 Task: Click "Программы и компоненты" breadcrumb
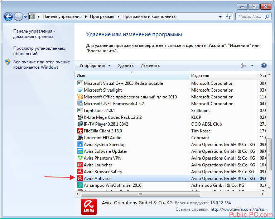(x=149, y=16)
